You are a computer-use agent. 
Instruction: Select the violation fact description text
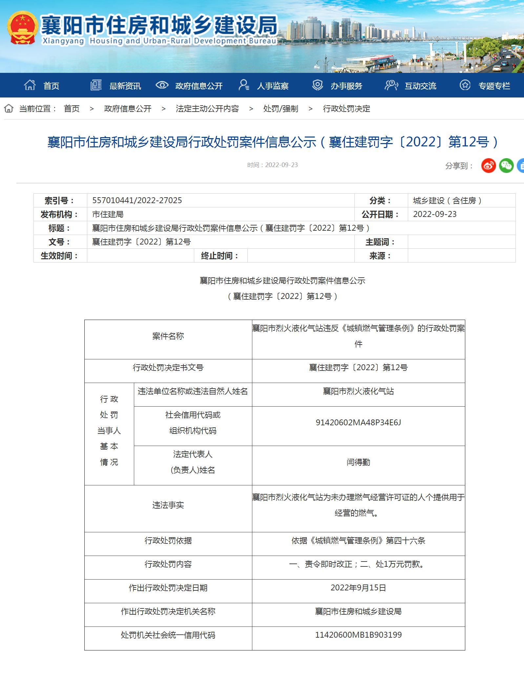pos(359,505)
